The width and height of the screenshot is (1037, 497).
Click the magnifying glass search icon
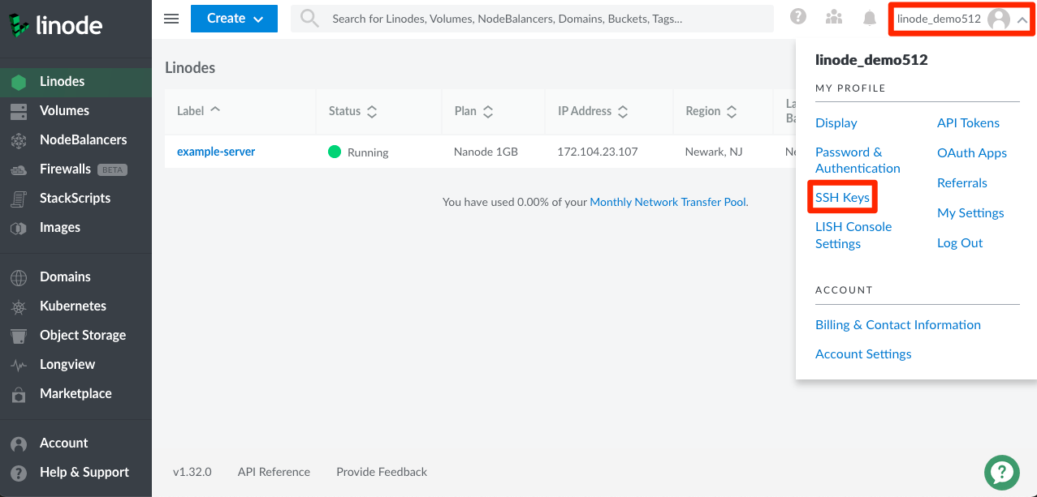[309, 18]
